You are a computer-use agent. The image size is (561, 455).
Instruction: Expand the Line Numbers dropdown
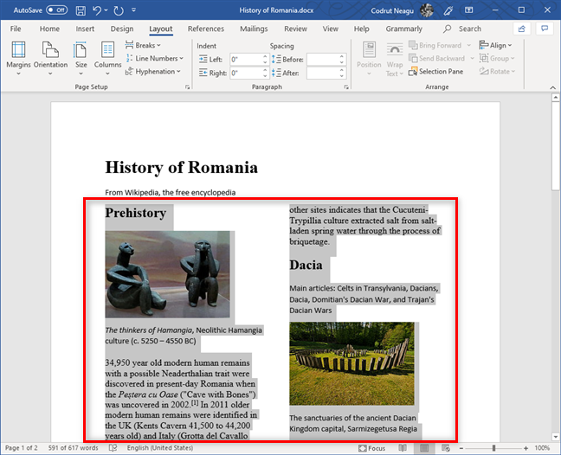155,58
